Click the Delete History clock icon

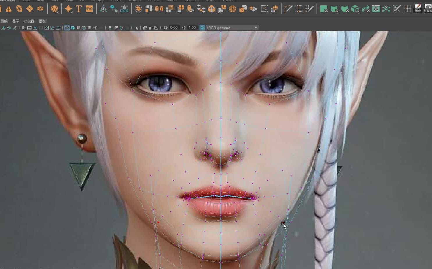pos(114,9)
